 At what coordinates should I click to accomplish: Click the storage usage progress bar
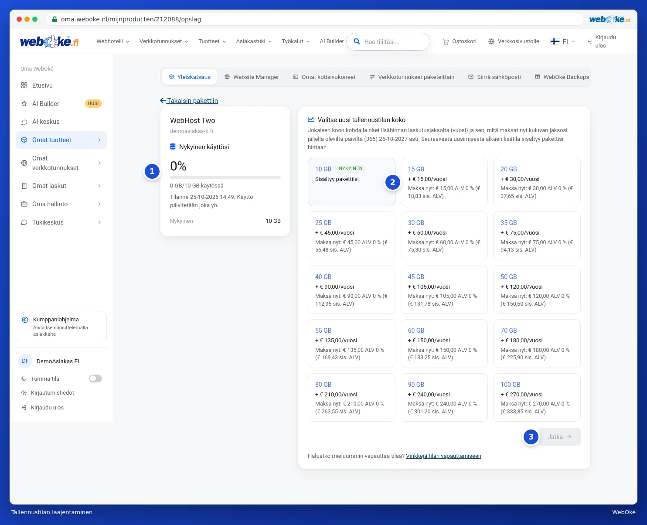[x=225, y=177]
